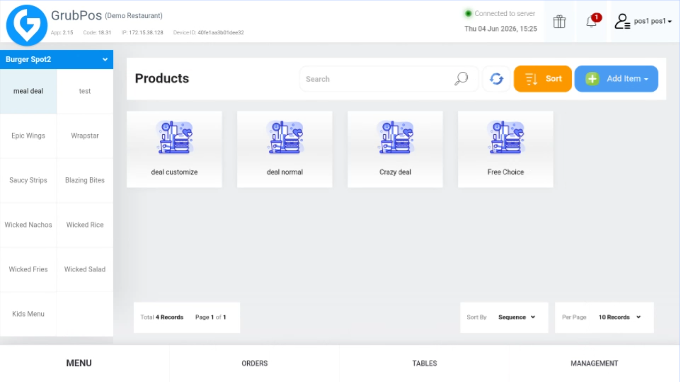Click the Products heading

pyautogui.click(x=162, y=78)
